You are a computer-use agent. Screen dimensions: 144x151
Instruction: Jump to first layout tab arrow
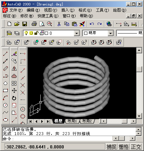click(30, 121)
